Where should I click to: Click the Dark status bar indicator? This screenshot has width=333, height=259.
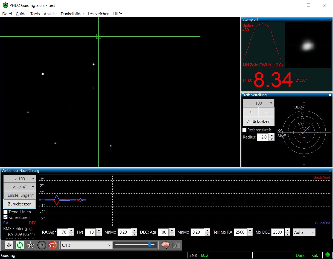coord(300,255)
